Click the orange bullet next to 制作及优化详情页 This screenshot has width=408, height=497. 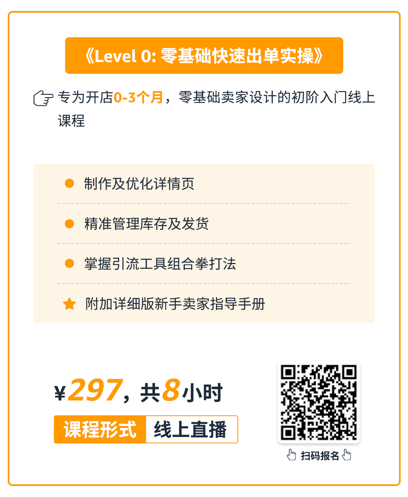pos(70,183)
